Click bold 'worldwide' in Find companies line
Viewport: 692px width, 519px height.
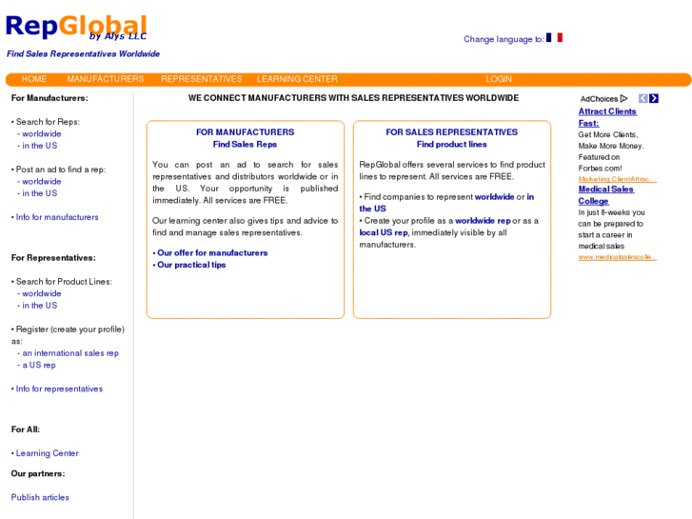pyautogui.click(x=494, y=197)
